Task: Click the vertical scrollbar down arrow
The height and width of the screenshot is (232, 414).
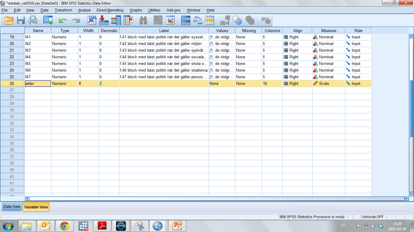Action: coord(411,194)
